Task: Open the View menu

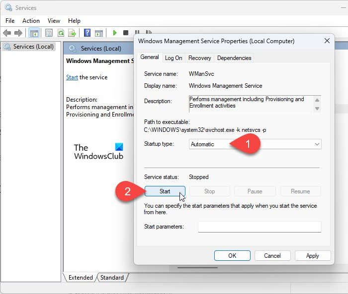Action: tap(54, 21)
